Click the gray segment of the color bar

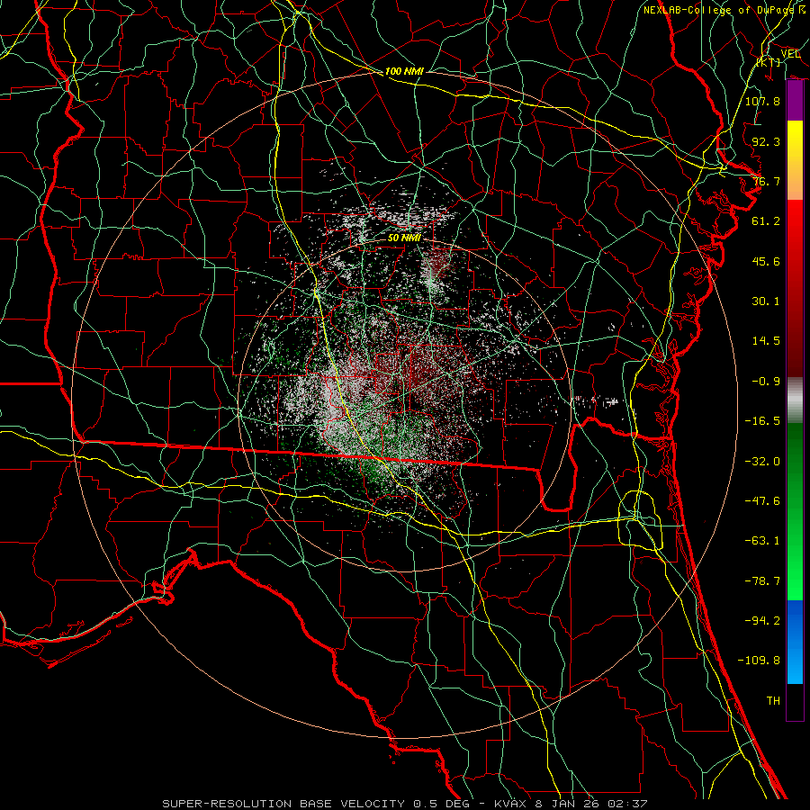click(x=795, y=400)
